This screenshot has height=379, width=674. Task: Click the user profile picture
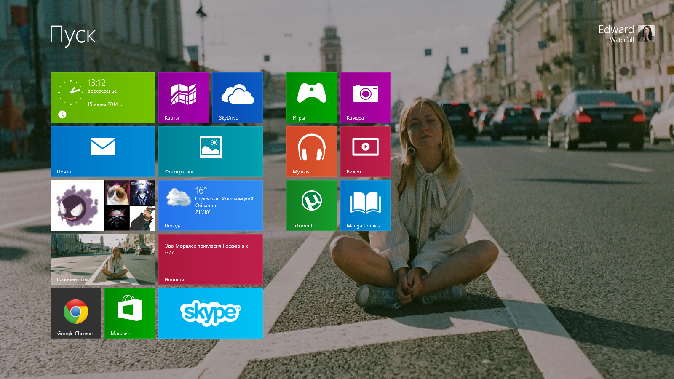646,34
